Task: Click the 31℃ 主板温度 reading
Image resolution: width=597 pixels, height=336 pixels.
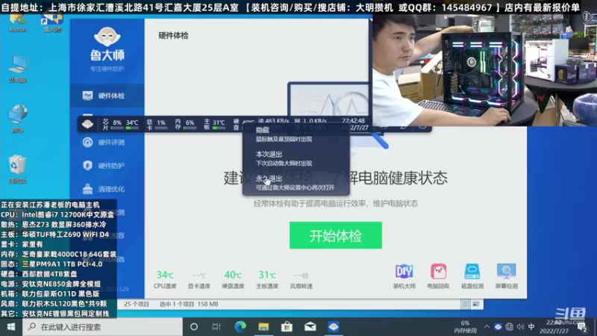Action: (267, 279)
